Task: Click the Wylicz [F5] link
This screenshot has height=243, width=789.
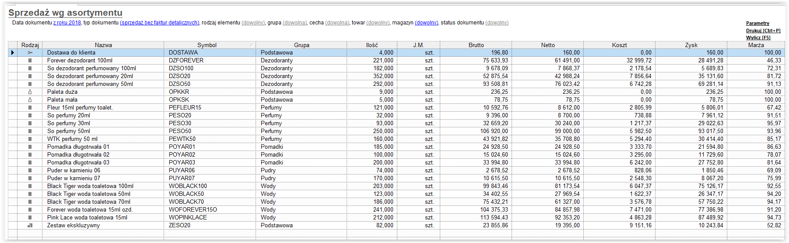Action: 758,38
